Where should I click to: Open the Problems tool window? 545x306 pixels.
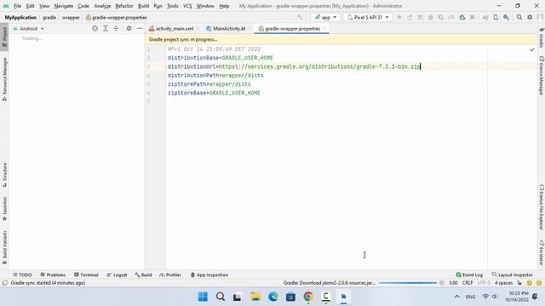click(x=53, y=275)
